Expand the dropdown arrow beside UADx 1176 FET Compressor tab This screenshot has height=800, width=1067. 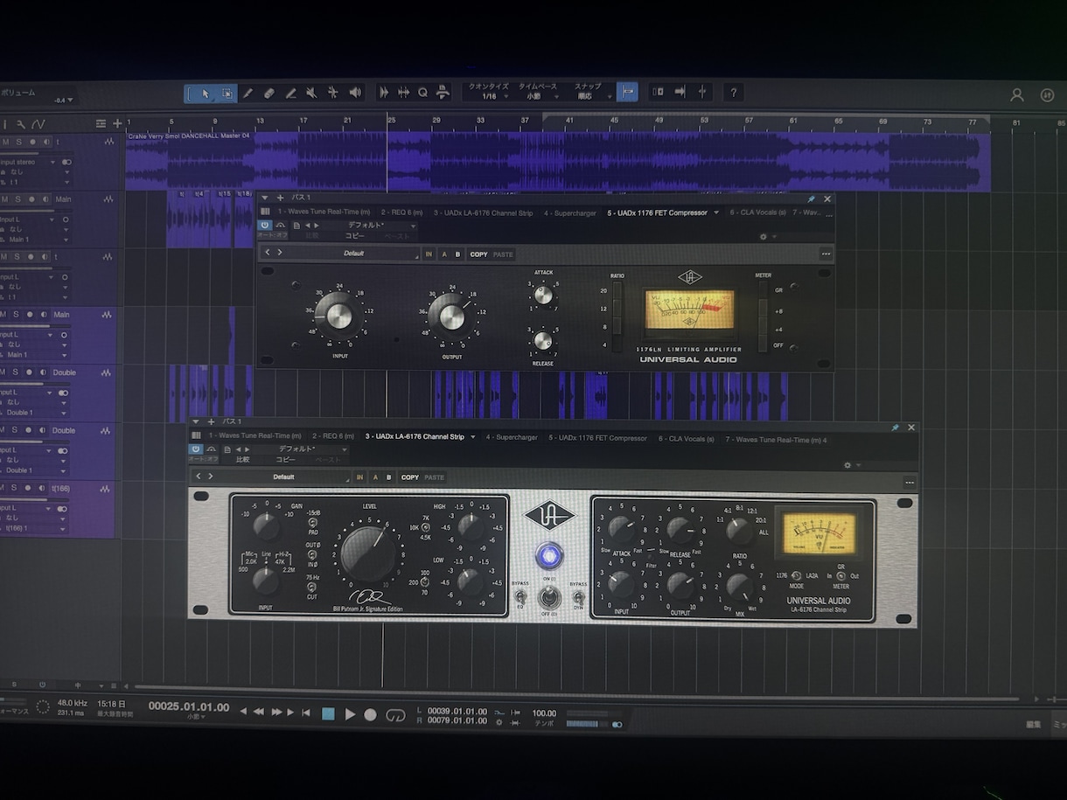point(716,212)
